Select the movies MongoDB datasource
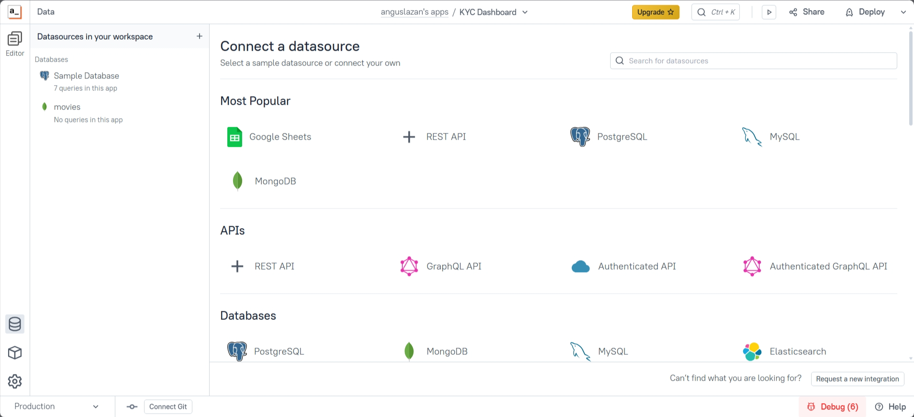Screen dimensions: 914x417 coord(120,113)
